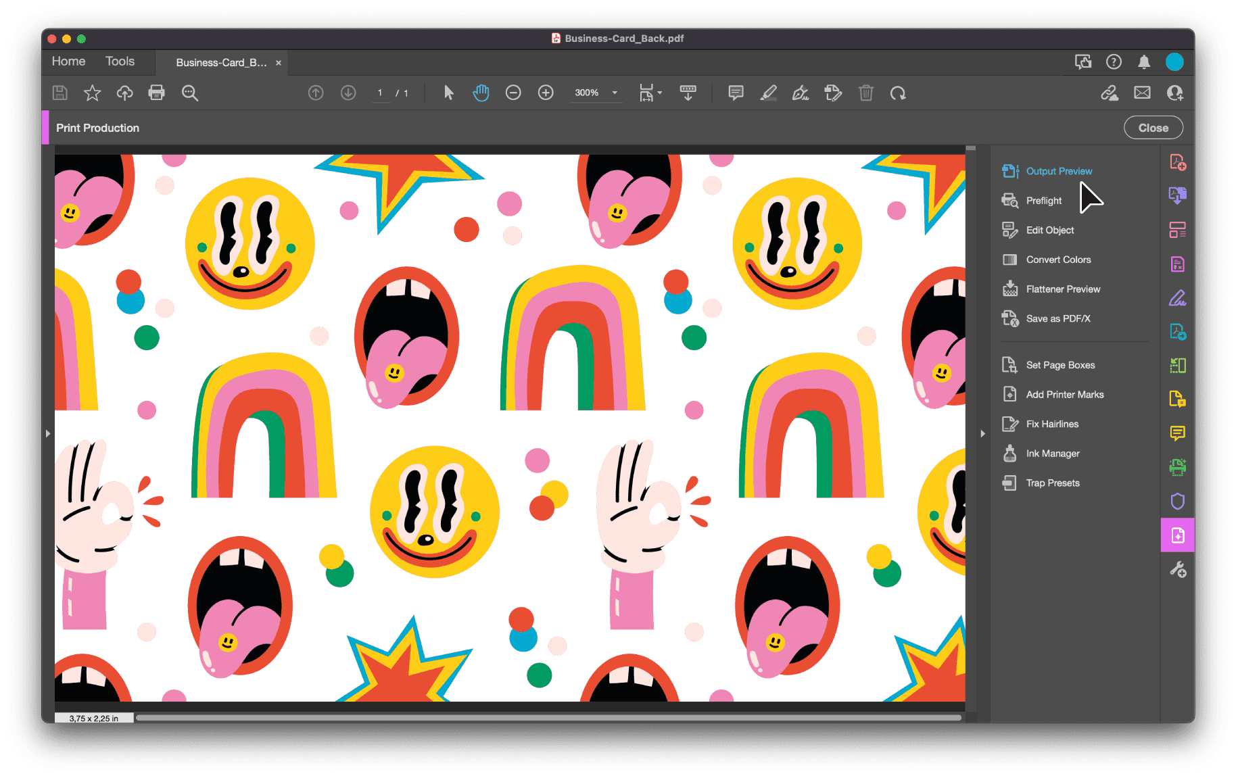
Task: View notifications via the bell icon
Action: click(1144, 62)
